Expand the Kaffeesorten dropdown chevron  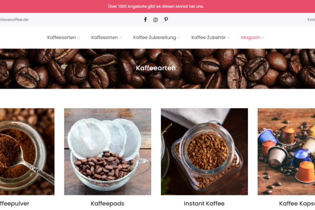(x=79, y=38)
